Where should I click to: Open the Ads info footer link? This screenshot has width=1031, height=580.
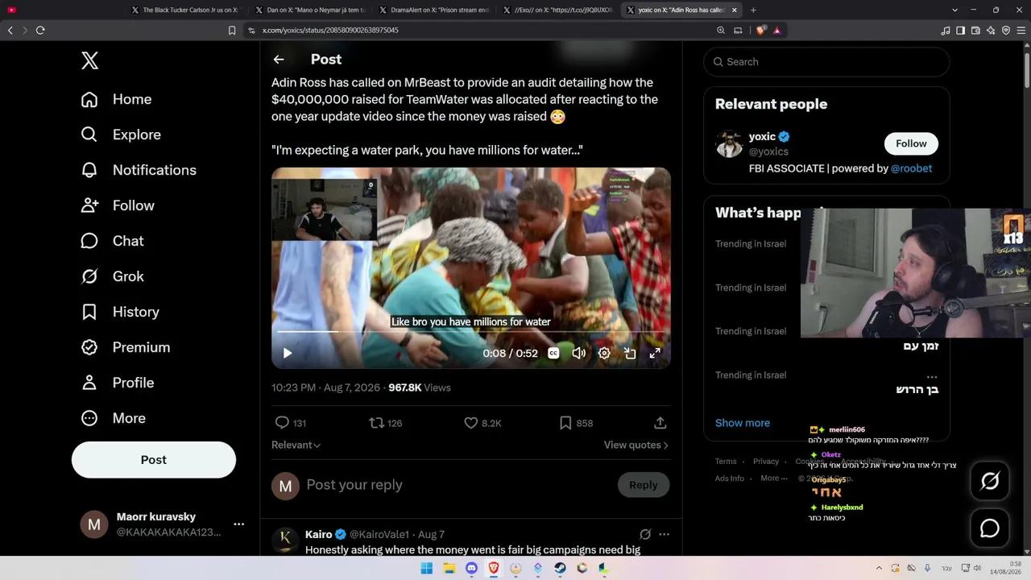(x=730, y=478)
